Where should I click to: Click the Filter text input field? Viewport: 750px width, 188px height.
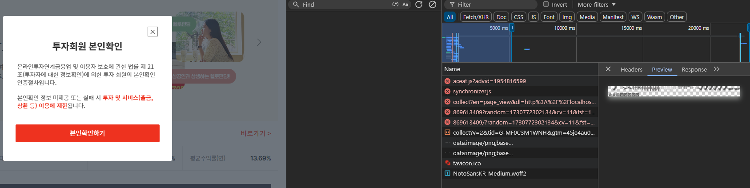tap(493, 4)
